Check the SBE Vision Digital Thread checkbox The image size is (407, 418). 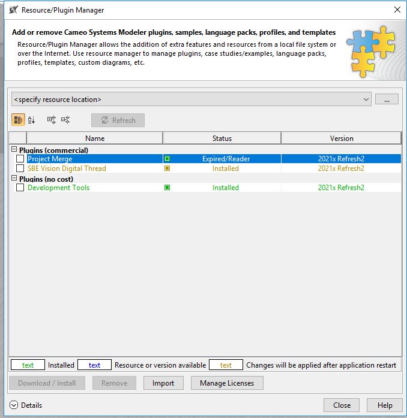click(20, 169)
